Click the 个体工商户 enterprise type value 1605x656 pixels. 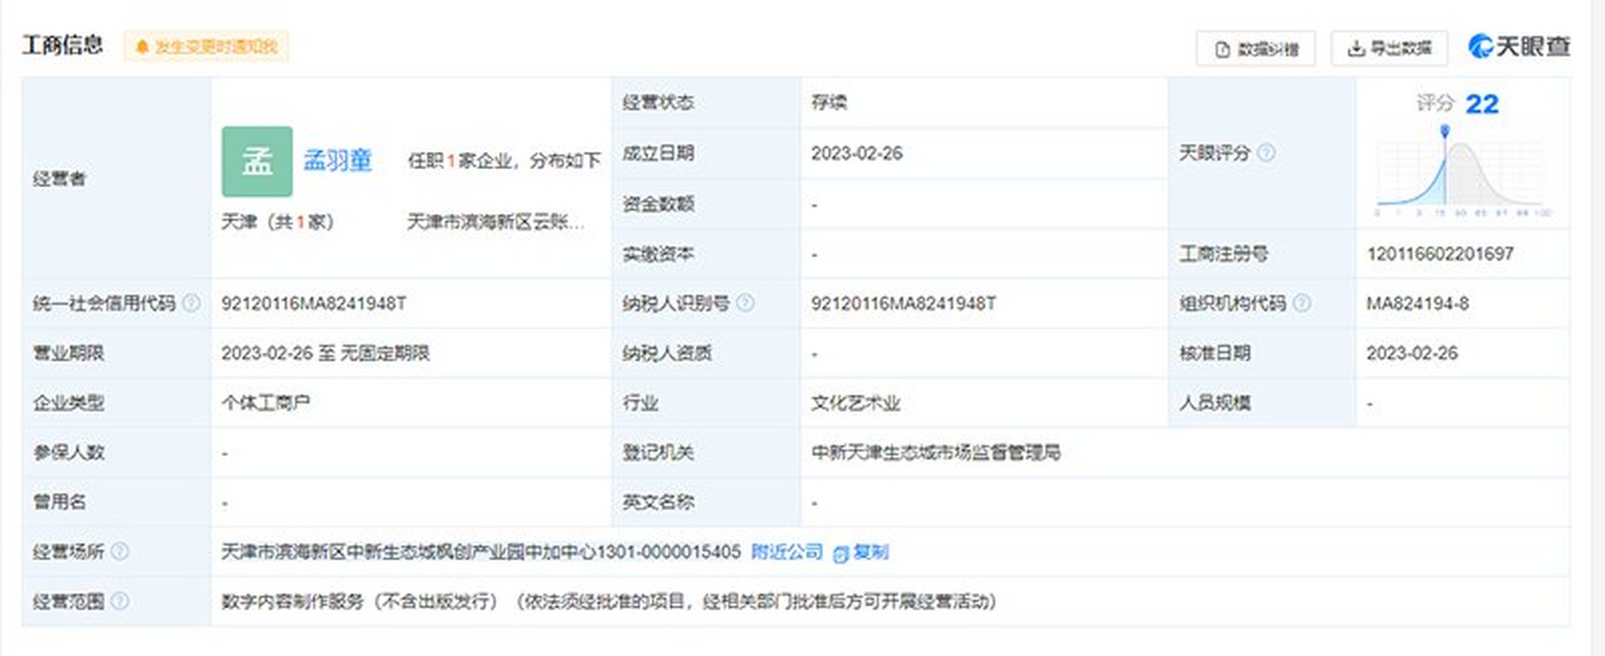(x=266, y=402)
